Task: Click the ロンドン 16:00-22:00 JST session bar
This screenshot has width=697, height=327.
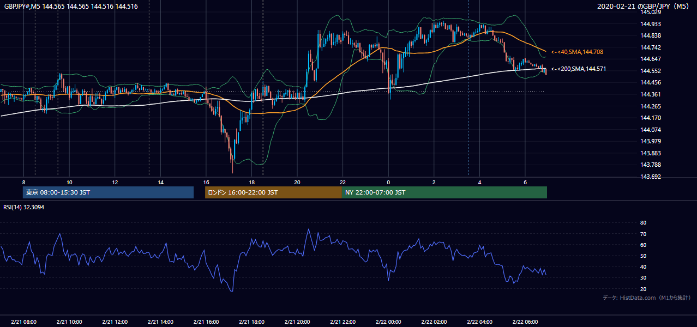Action: pos(273,192)
